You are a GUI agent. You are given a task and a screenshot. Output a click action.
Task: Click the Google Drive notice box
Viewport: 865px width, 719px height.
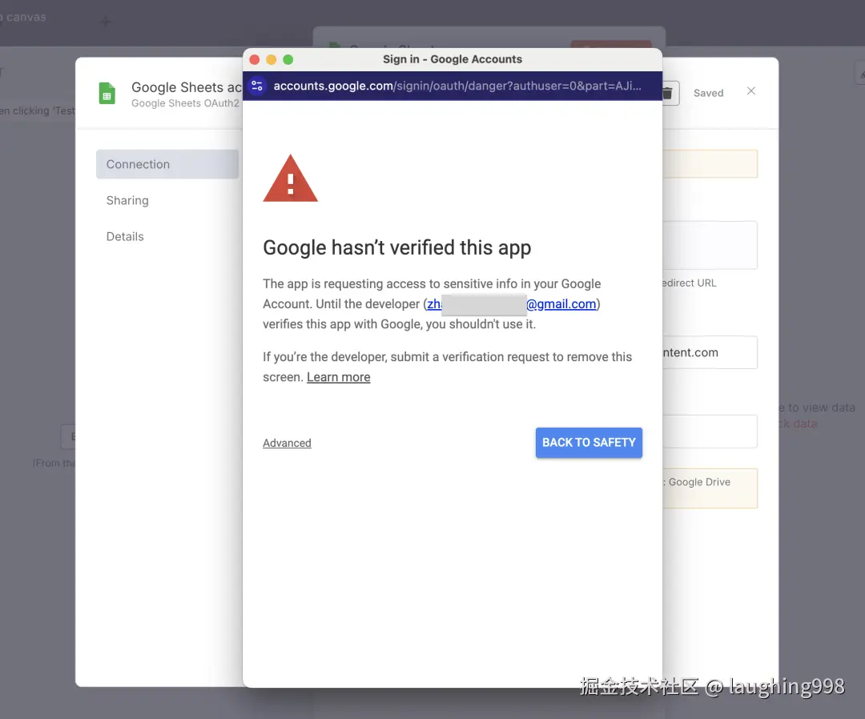pos(710,488)
